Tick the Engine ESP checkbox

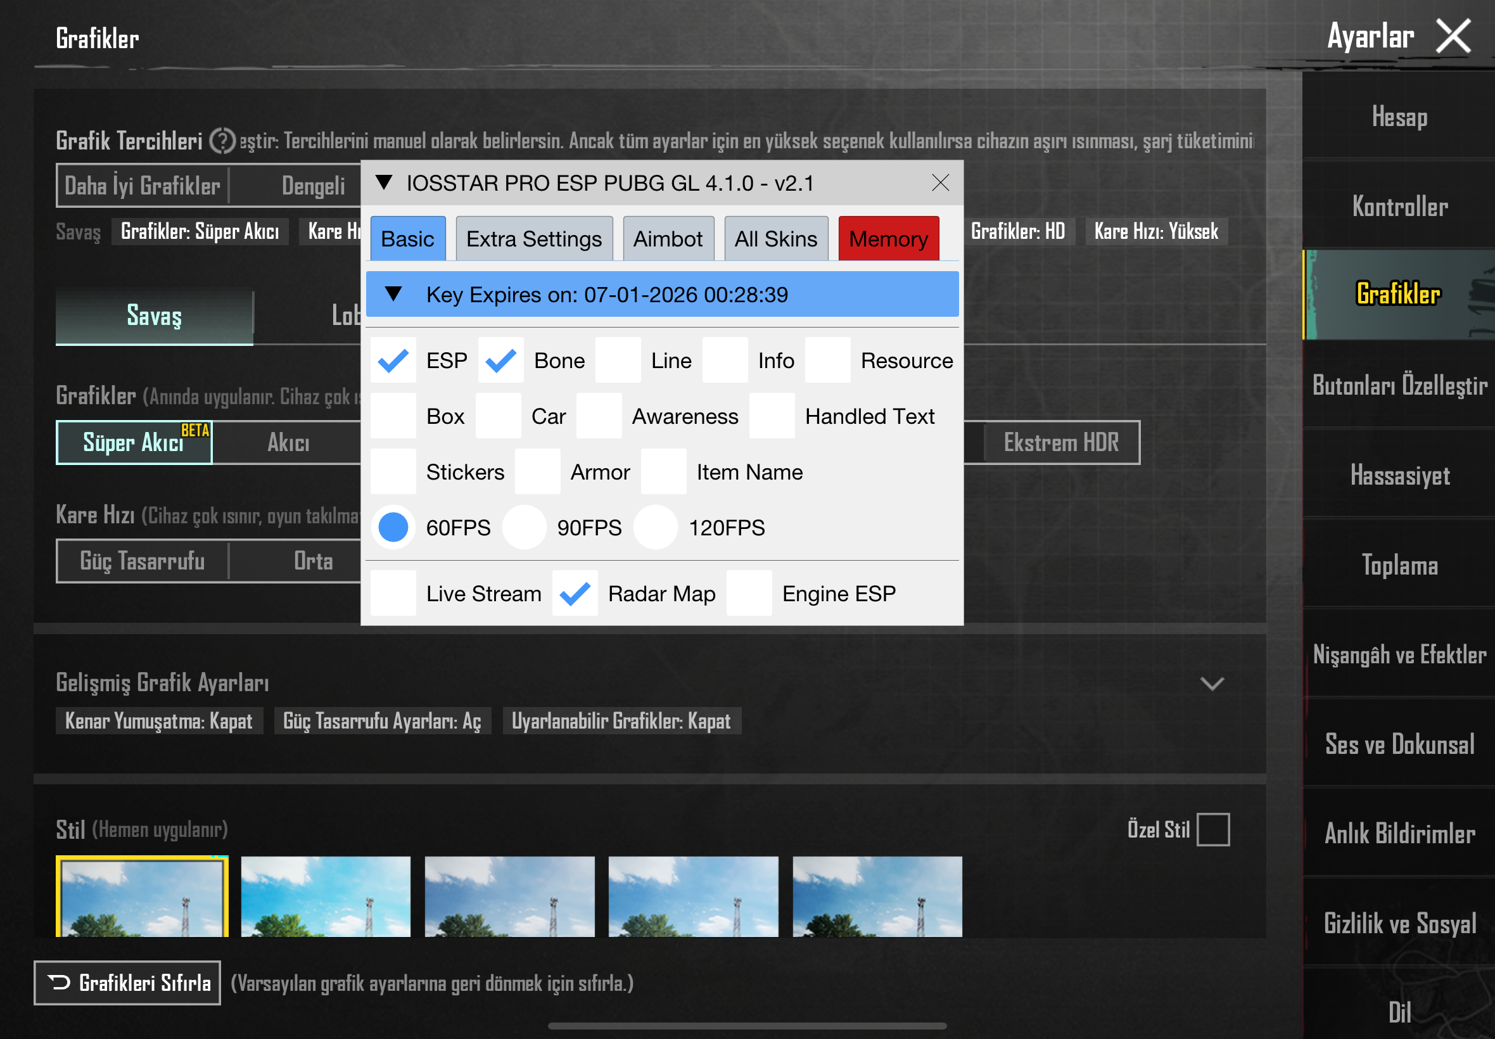pyautogui.click(x=749, y=593)
